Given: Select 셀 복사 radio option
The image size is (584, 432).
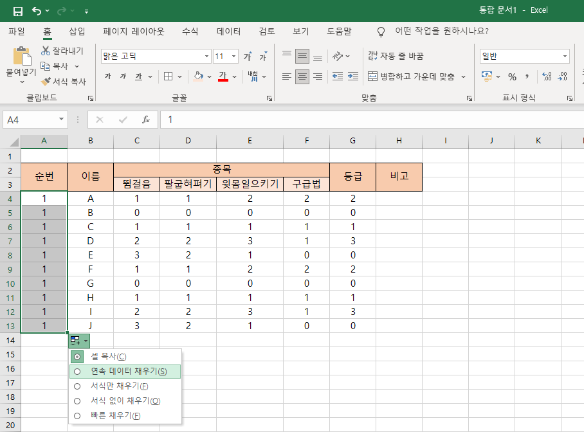Looking at the screenshot, I should pyautogui.click(x=125, y=357).
